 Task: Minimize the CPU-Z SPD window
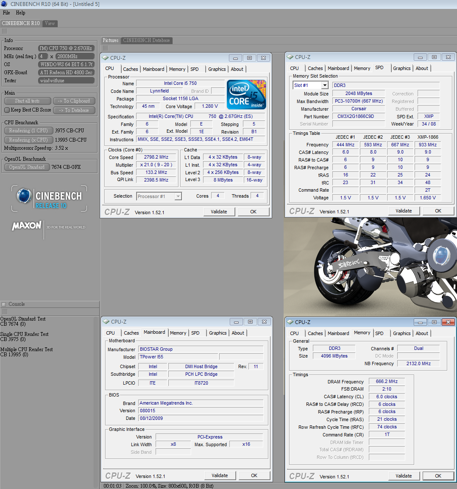420,57
